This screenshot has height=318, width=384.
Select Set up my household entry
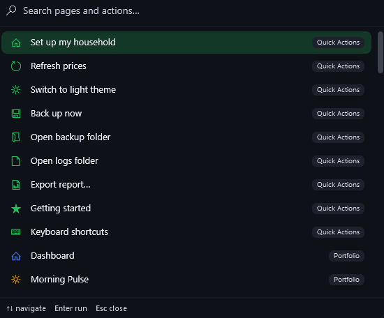[186, 43]
